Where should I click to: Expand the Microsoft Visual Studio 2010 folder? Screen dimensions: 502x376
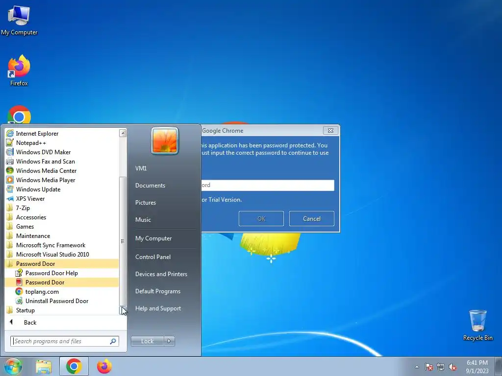point(62,254)
